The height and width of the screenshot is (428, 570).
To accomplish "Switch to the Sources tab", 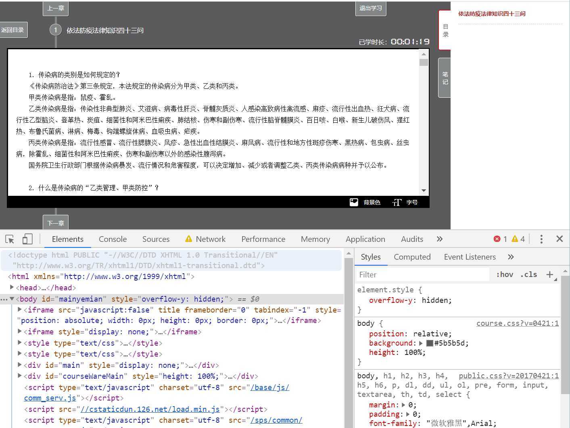I will pos(156,239).
